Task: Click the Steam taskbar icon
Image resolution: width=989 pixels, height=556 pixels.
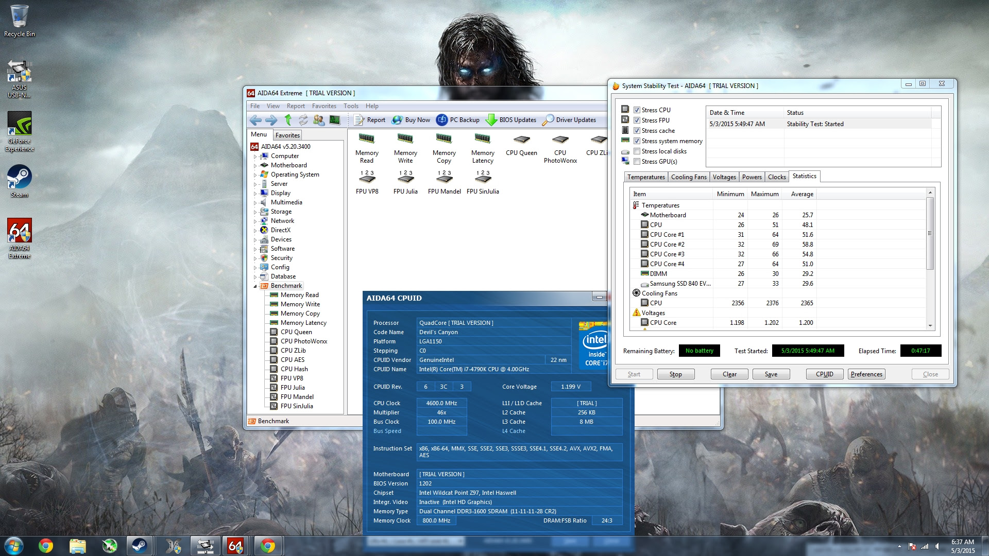Action: coord(139,546)
